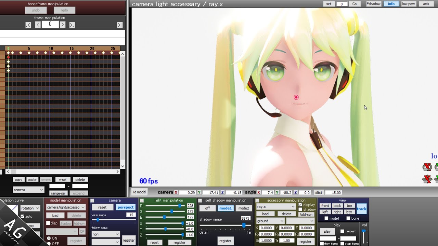Click the Go button
438x246 pixels.
pyautogui.click(x=355, y=4)
